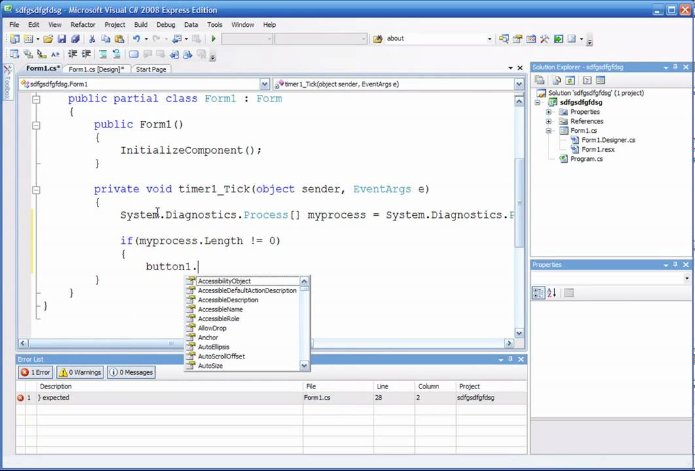Screen dimensions: 695x471
Task: Open the Refactor menu
Action: click(x=83, y=25)
